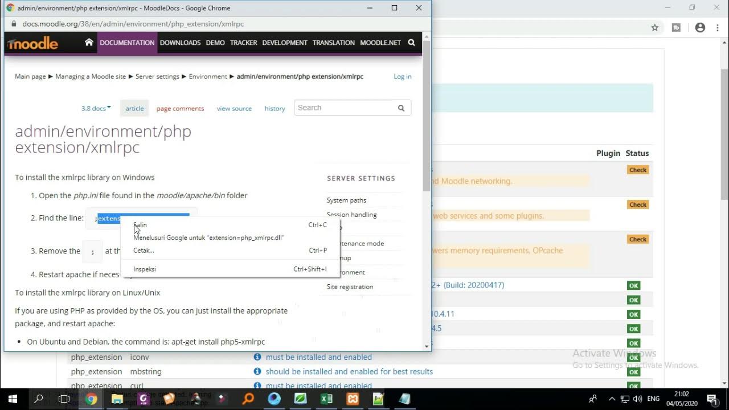Screen dimensions: 729x410
Task: Open Site registration in sidebar
Action: 350,286
